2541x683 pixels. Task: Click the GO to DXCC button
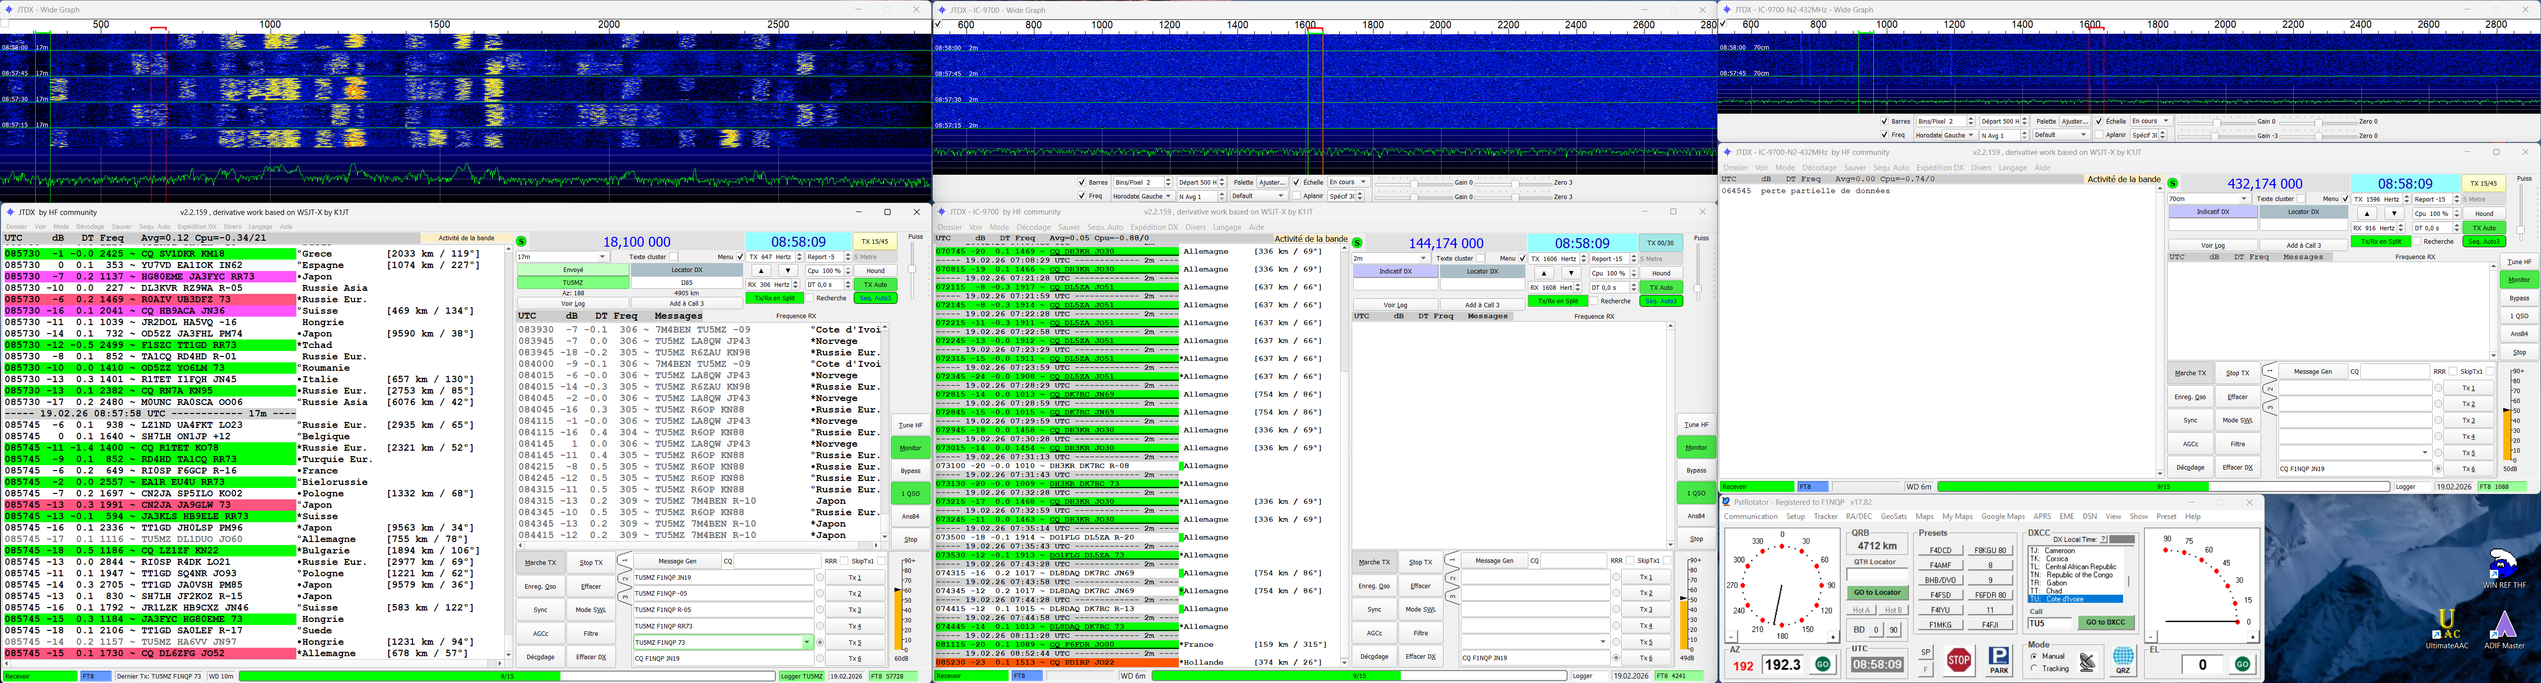coord(2106,623)
